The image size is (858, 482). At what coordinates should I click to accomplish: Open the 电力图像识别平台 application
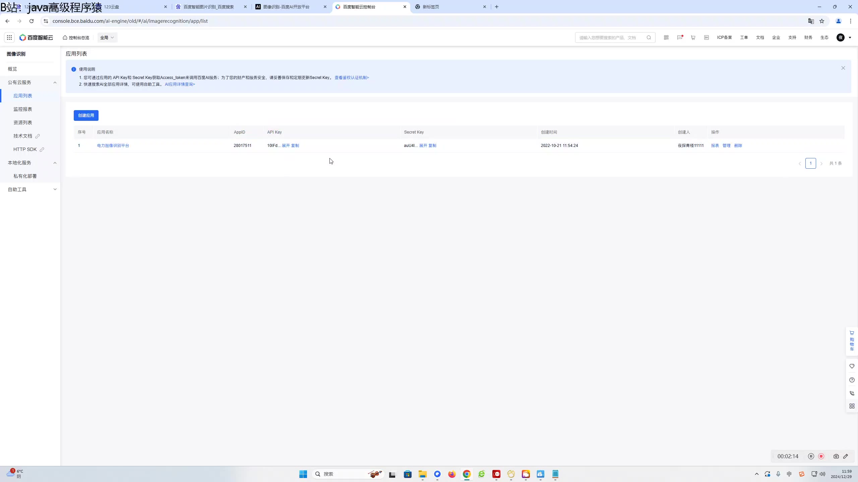coord(113,146)
